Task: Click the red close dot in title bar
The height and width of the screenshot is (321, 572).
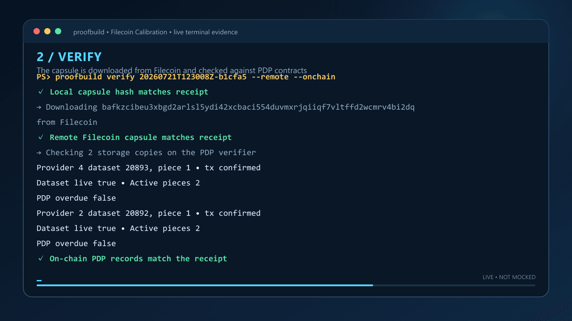Action: point(37,31)
